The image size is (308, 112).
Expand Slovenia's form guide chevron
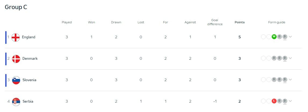click(x=290, y=80)
